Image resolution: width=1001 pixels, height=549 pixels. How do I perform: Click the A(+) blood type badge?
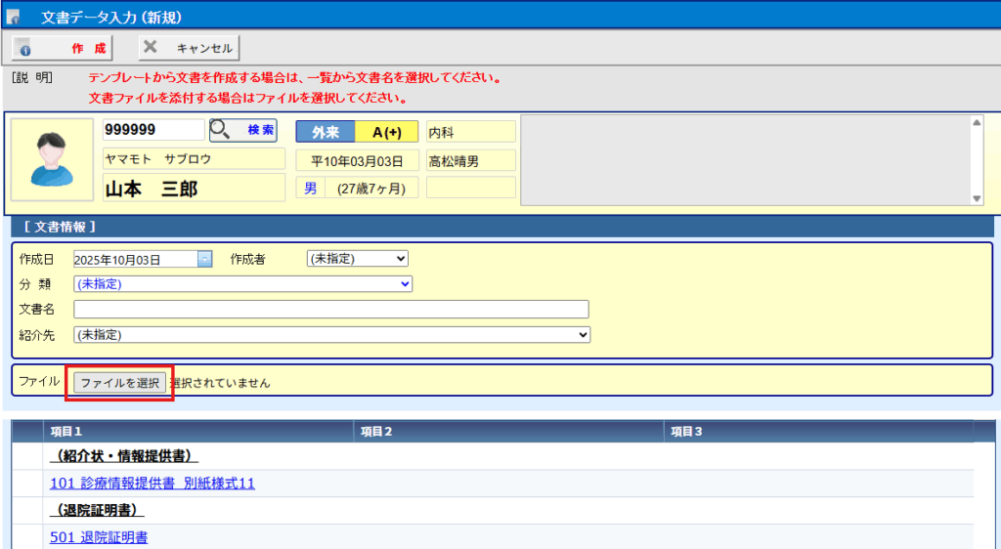pyautogui.click(x=386, y=132)
